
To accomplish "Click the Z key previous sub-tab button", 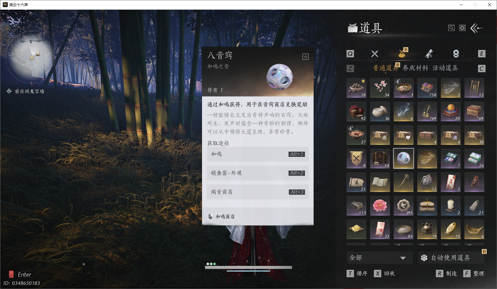I will 350,69.
